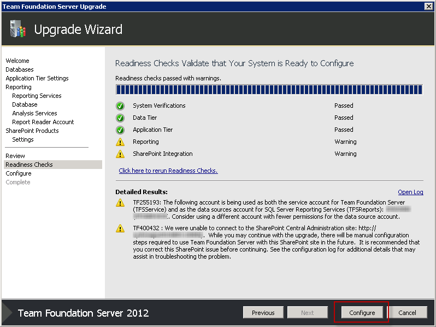The image size is (436, 327).
Task: Open Log link in Detailed Results
Action: pyautogui.click(x=410, y=192)
